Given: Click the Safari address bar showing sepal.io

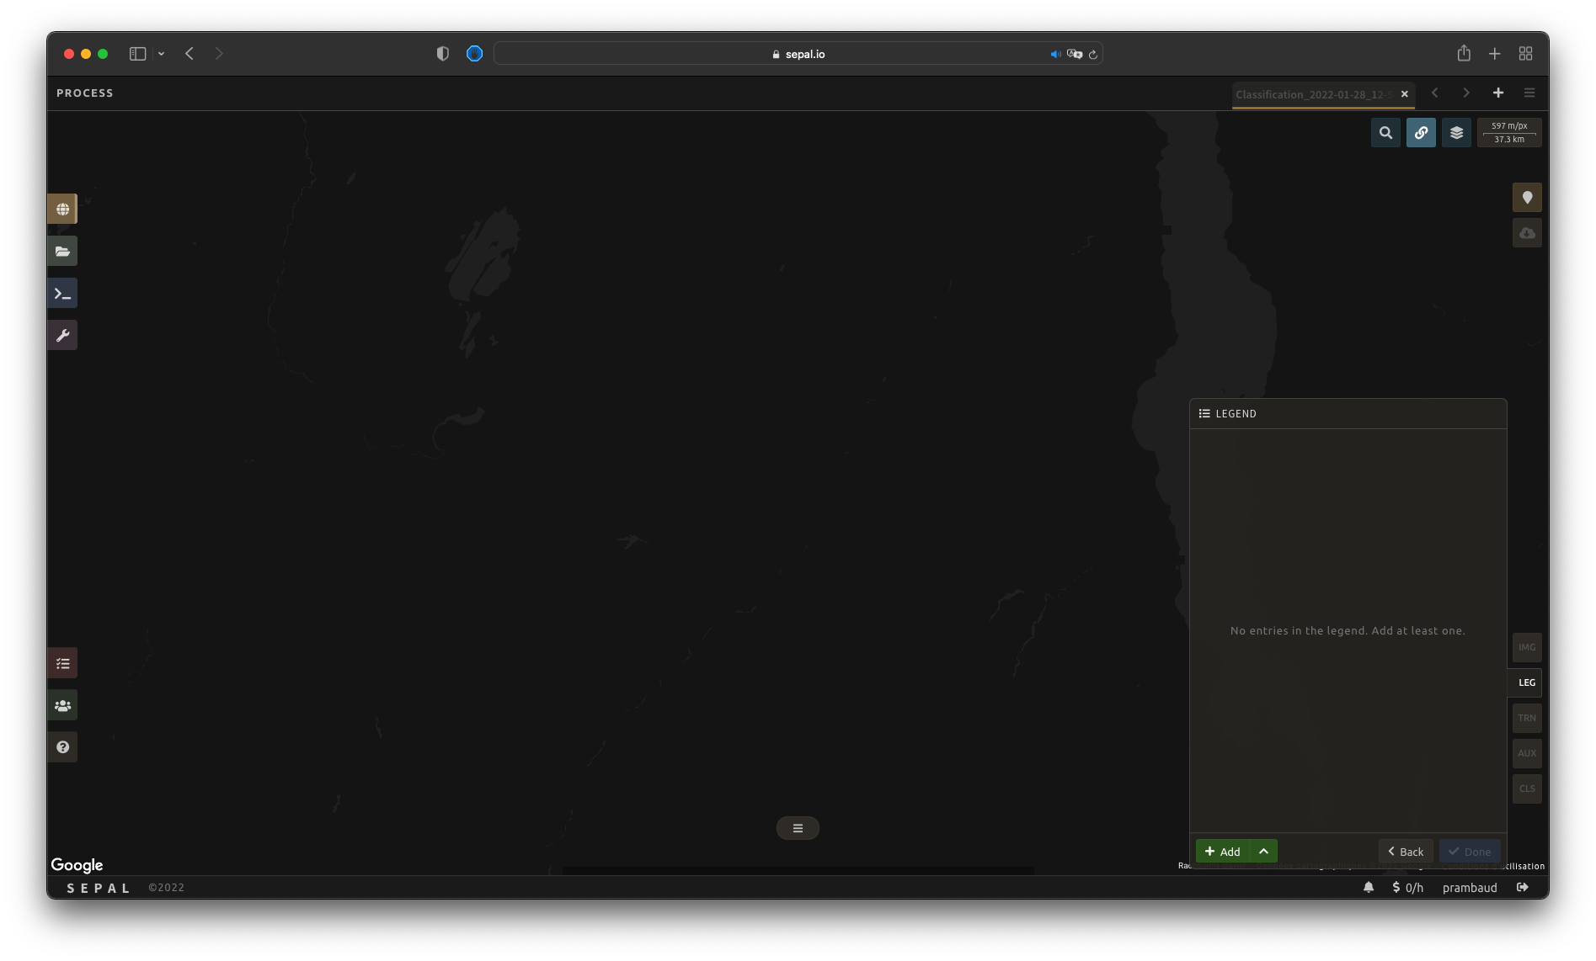Looking at the screenshot, I should coord(798,54).
